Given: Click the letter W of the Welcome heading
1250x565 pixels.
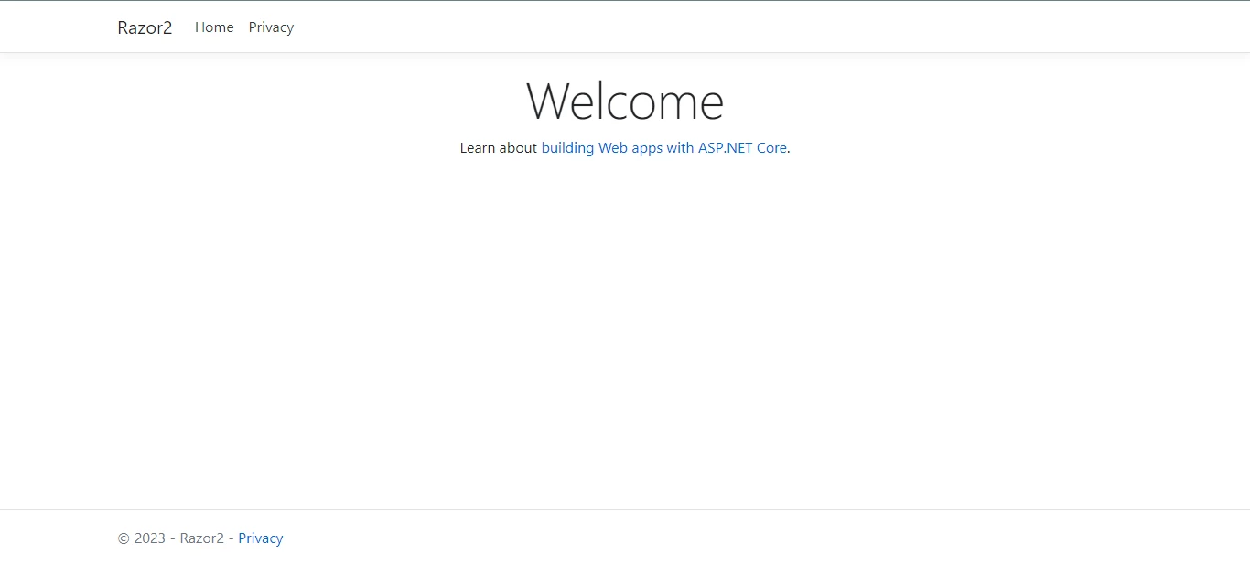Looking at the screenshot, I should 552,101.
